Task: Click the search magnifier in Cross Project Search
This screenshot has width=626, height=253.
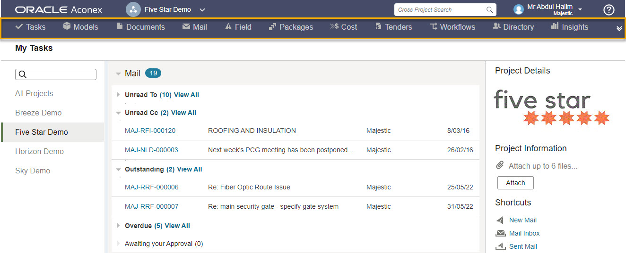Action: click(x=490, y=9)
